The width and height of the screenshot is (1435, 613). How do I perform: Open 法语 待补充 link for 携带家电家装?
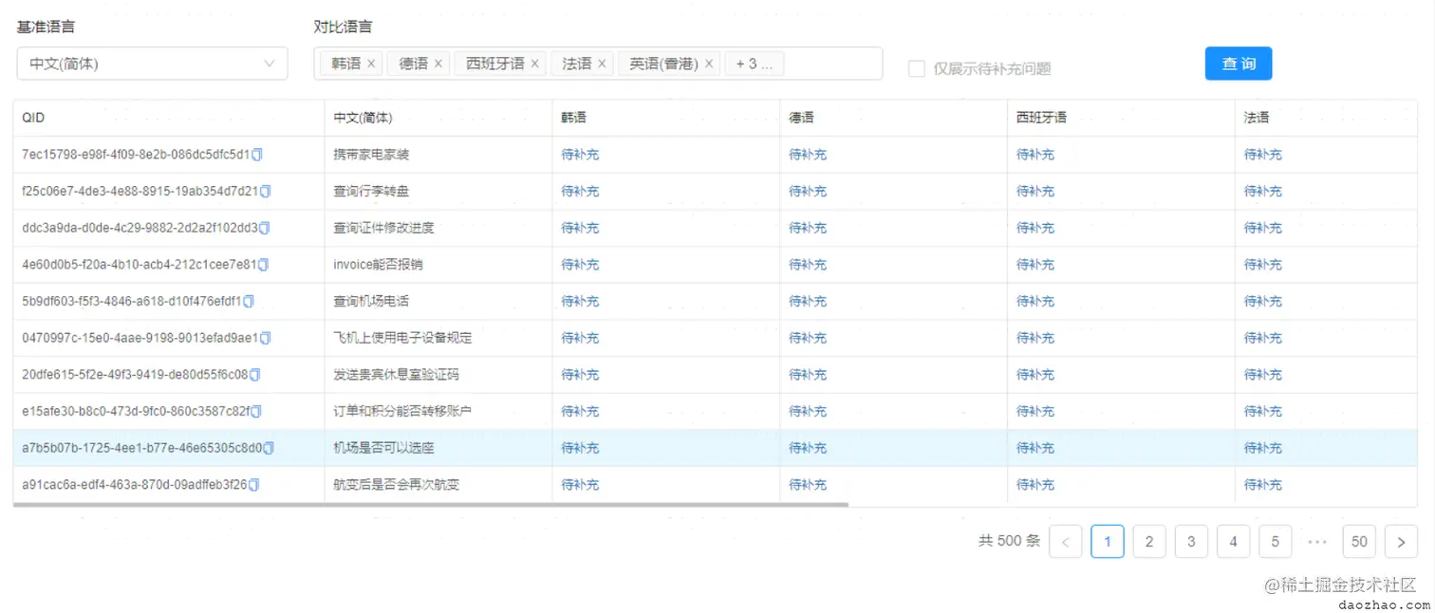tap(1263, 155)
